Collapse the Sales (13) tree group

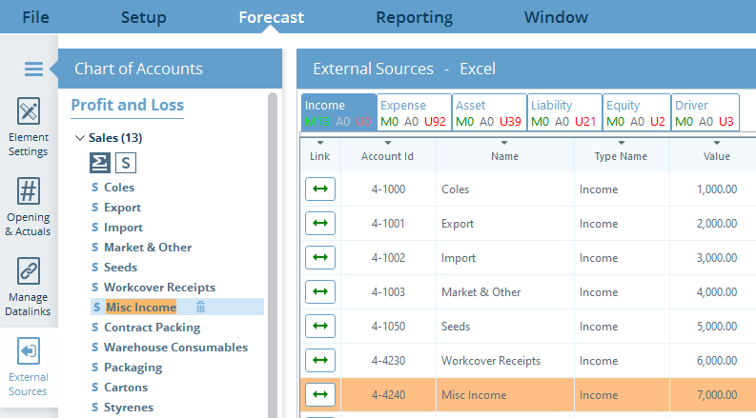pyautogui.click(x=79, y=138)
